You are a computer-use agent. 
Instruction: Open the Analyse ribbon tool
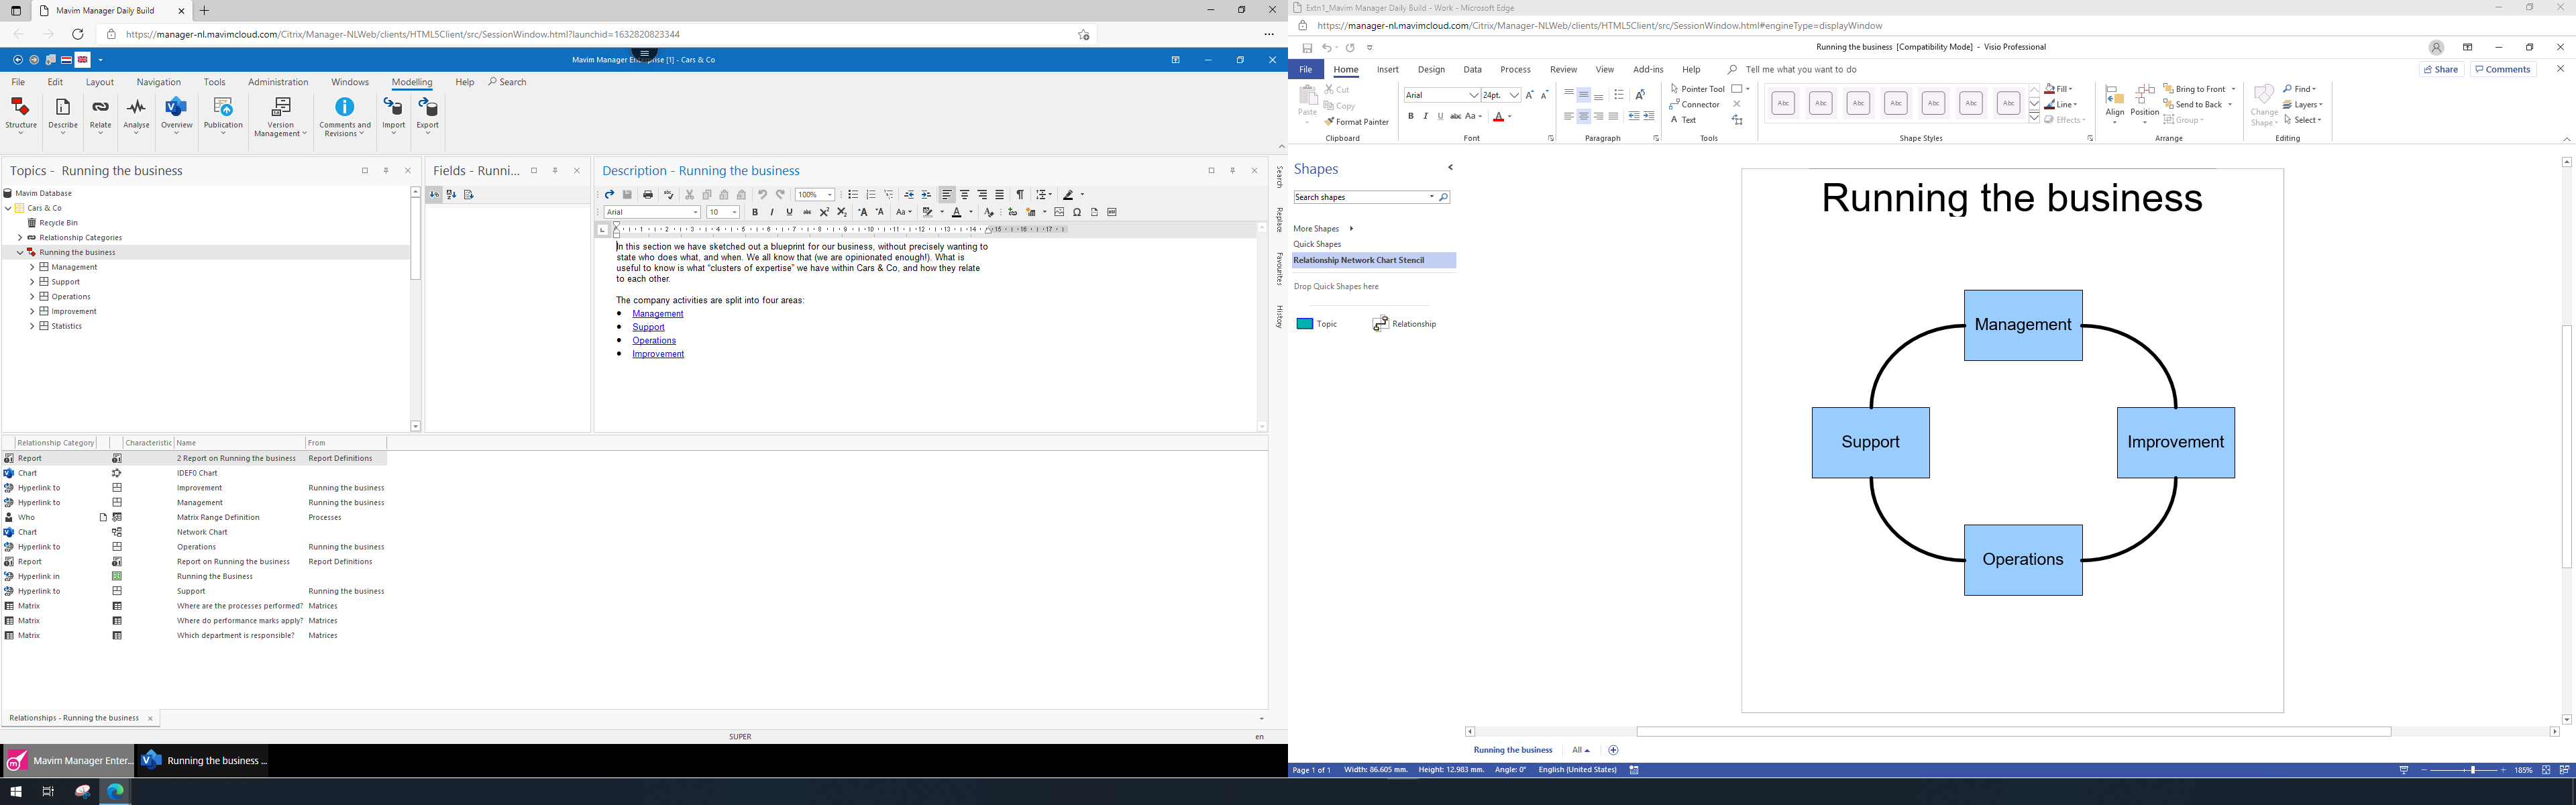[137, 115]
